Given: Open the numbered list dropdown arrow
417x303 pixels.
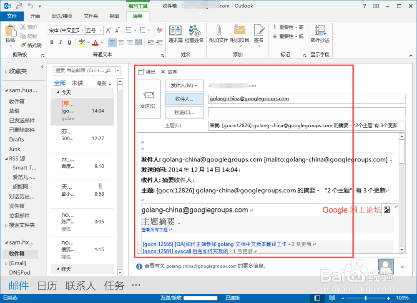Looking at the screenshot, I should tap(149, 30).
